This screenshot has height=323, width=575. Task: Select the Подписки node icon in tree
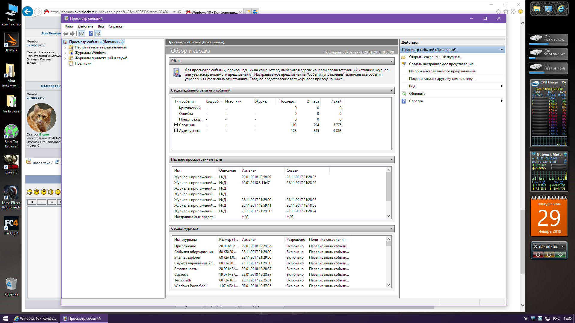(71, 63)
